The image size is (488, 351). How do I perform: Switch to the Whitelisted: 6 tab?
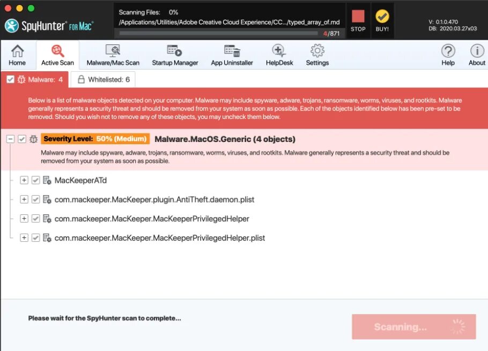point(103,80)
